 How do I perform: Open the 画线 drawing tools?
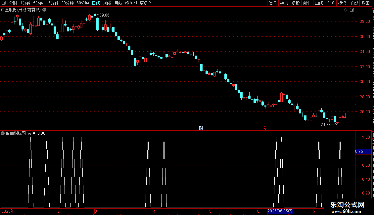coord(319,3)
